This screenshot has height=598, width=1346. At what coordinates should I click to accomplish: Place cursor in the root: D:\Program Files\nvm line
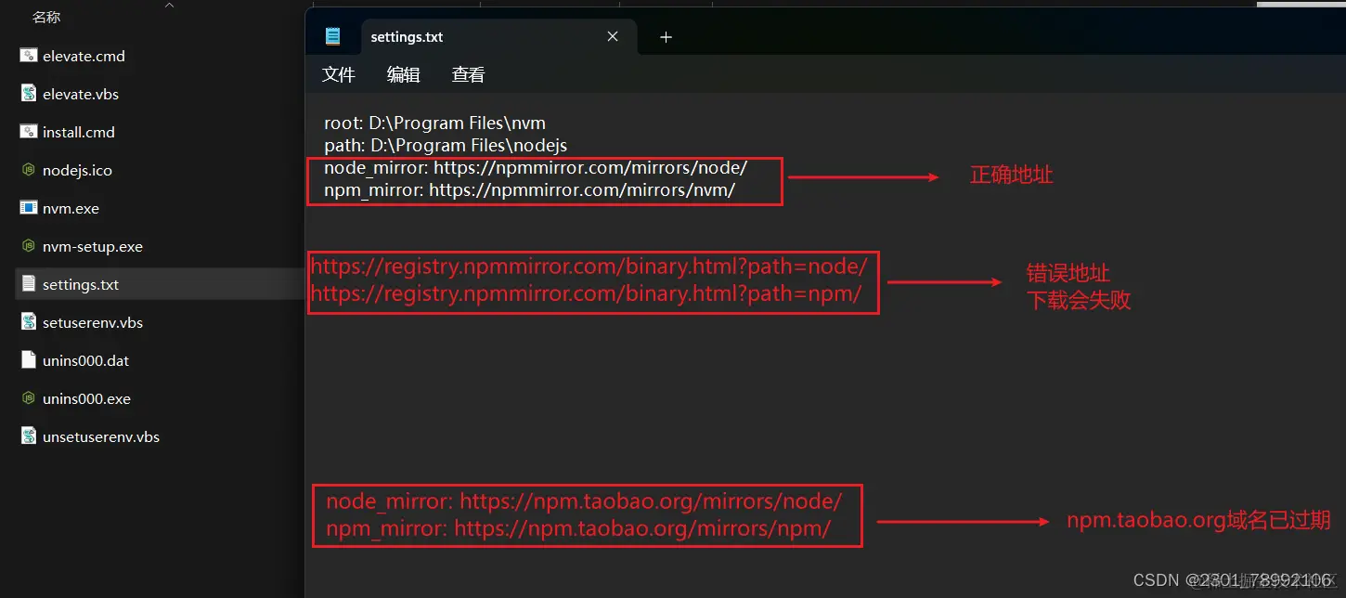pos(434,123)
